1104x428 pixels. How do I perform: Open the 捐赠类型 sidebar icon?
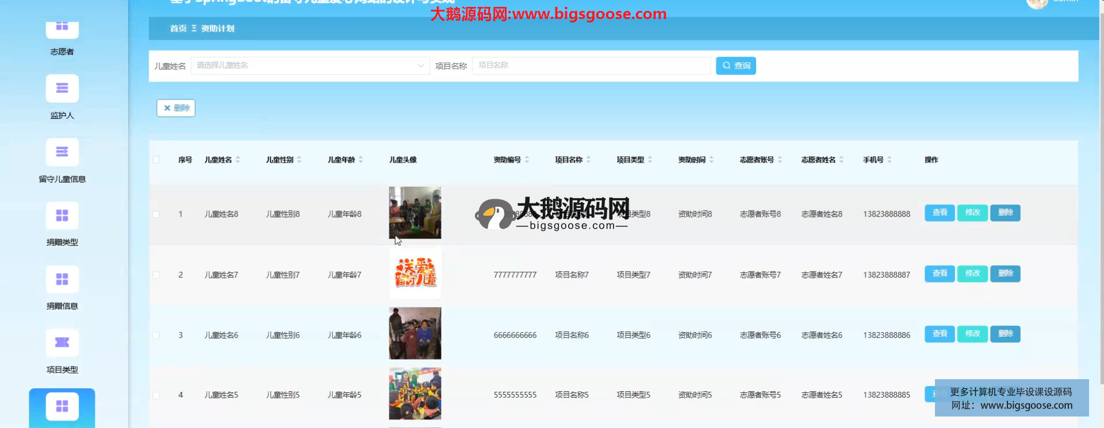tap(62, 215)
